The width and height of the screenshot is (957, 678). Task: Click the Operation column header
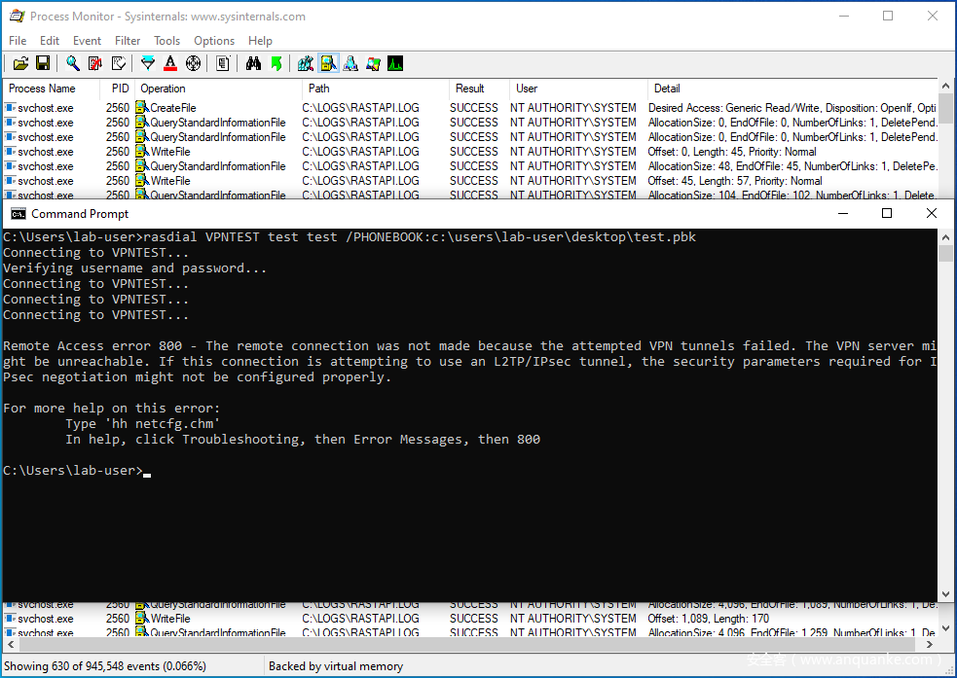tap(163, 89)
